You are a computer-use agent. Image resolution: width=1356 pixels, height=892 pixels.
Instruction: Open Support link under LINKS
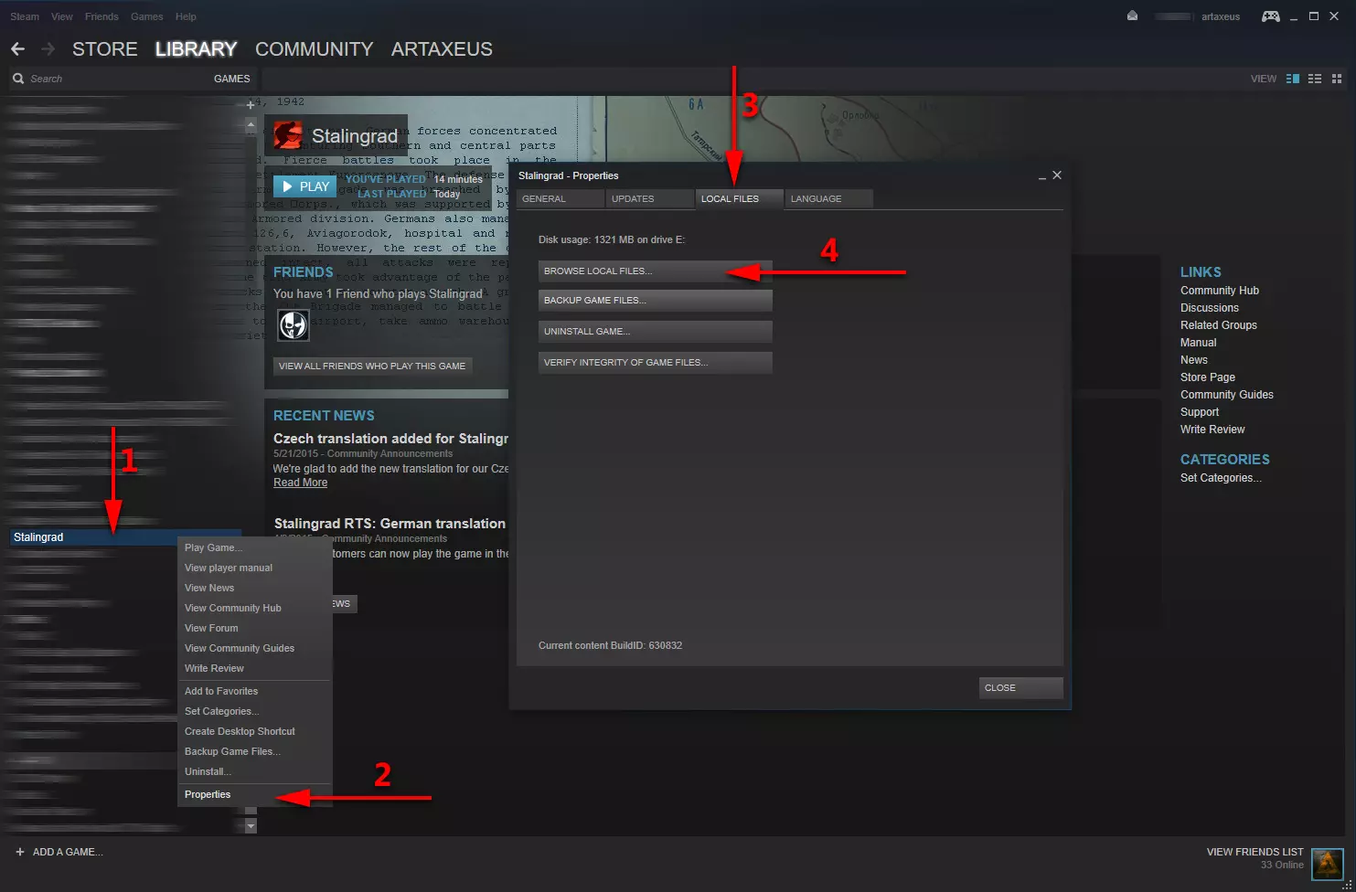(x=1200, y=412)
